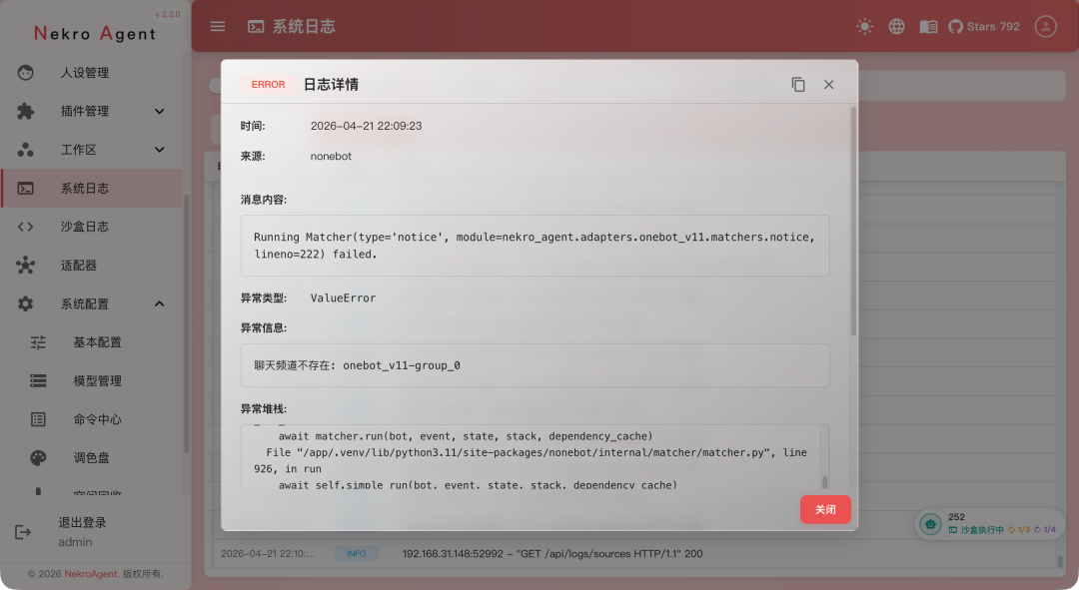Collapse the 系统配置 chevron
The height and width of the screenshot is (590, 1079).
click(159, 303)
